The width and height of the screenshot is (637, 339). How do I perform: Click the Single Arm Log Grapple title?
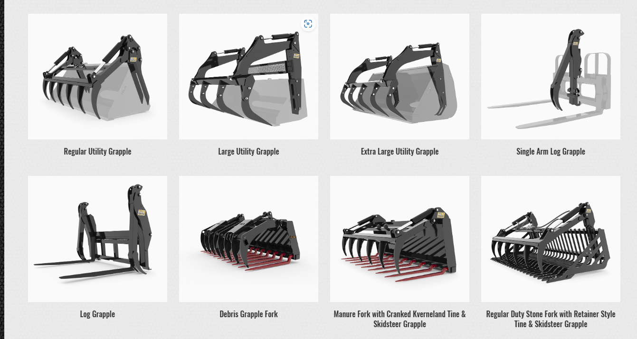pos(551,152)
